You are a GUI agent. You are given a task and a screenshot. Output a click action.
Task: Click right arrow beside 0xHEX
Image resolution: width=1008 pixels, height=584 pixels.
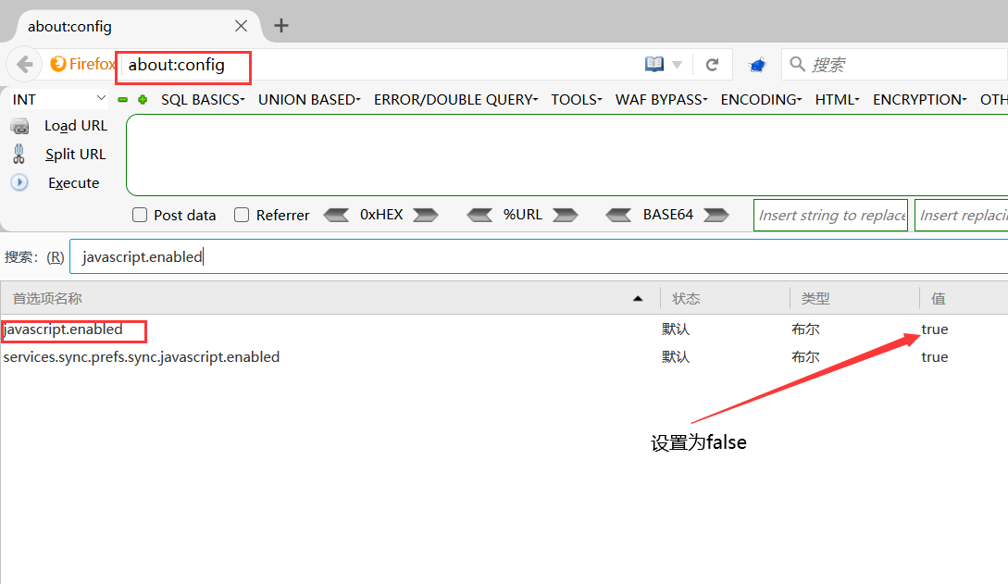pyautogui.click(x=426, y=215)
